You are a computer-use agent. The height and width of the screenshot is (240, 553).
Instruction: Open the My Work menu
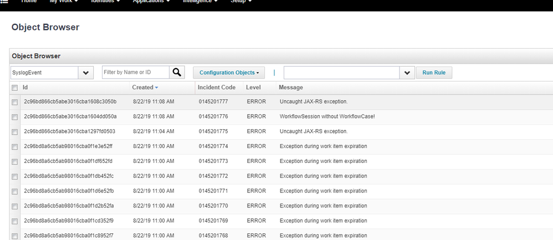(63, 2)
